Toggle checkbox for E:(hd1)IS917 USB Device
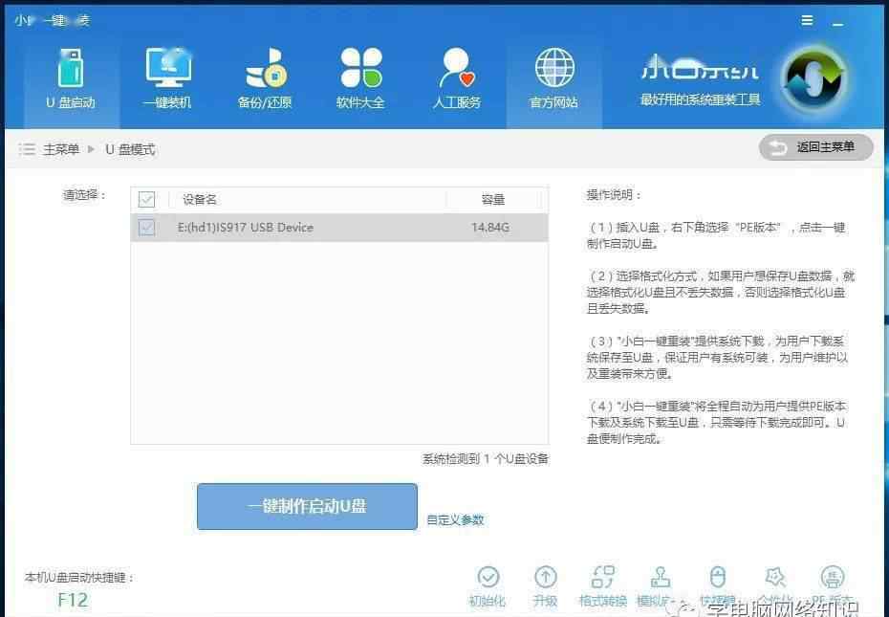This screenshot has height=617, width=889. click(x=146, y=228)
